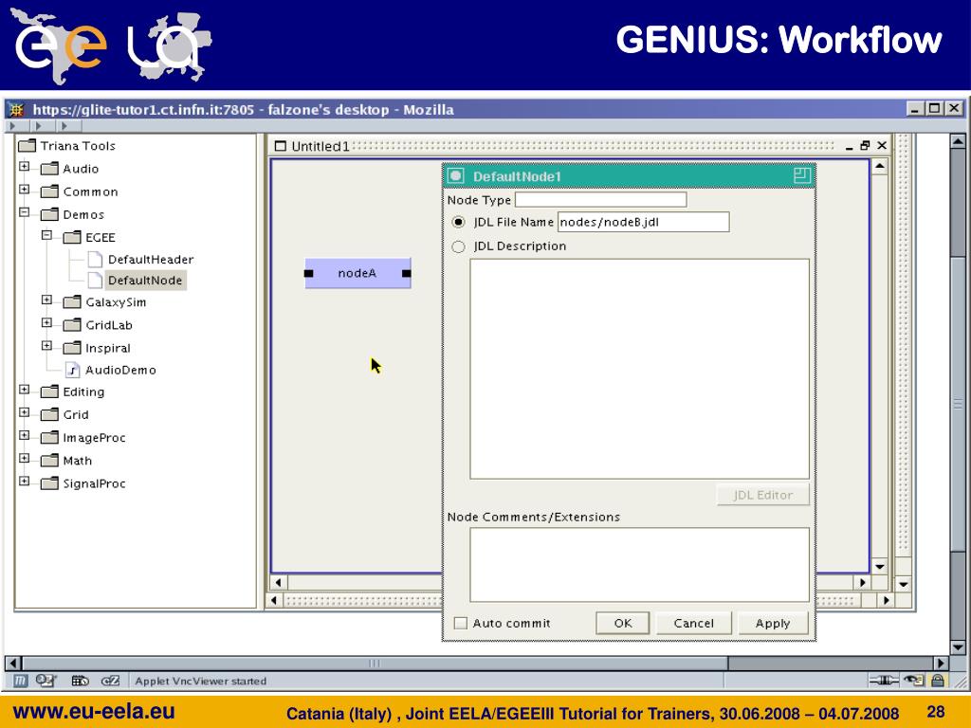The width and height of the screenshot is (971, 728).
Task: Expand the Inspiral tree node
Action: [x=46, y=345]
